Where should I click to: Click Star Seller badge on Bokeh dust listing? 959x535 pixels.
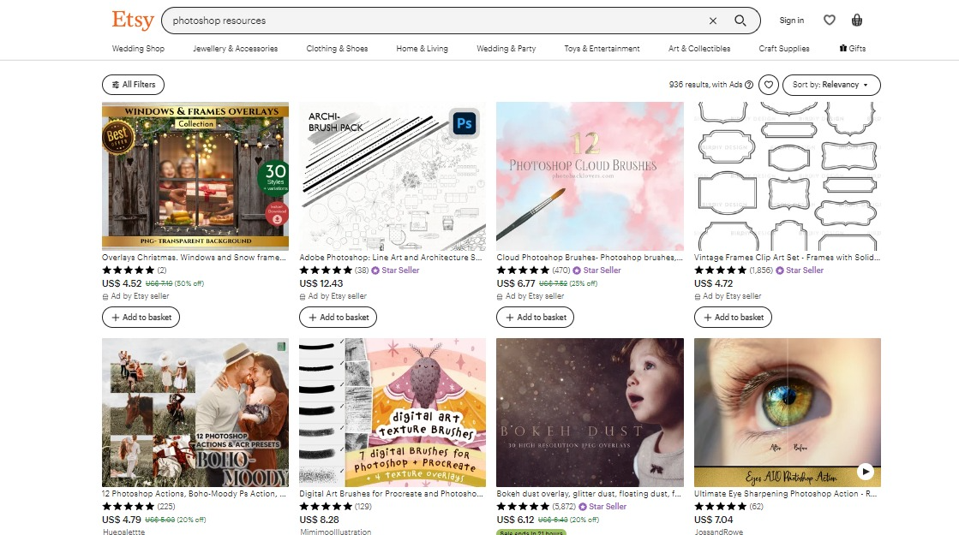coord(602,506)
